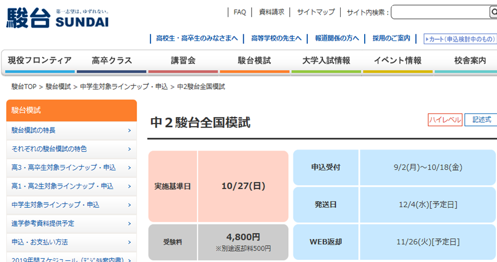Click 中学生対象ラインナップ・申込 in breadcrumb
This screenshot has width=497, height=262.
click(124, 86)
